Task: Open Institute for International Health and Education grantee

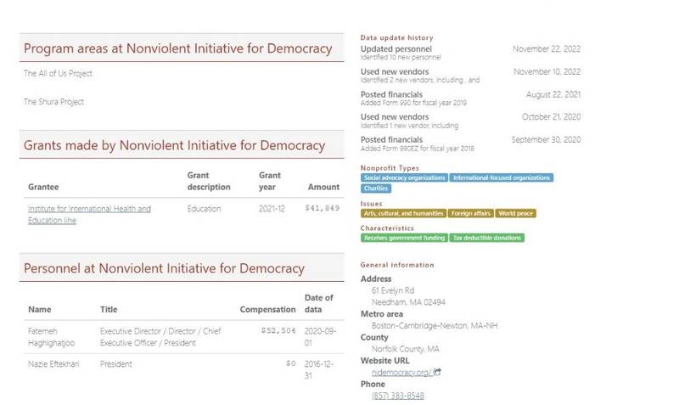Action: [x=89, y=213]
